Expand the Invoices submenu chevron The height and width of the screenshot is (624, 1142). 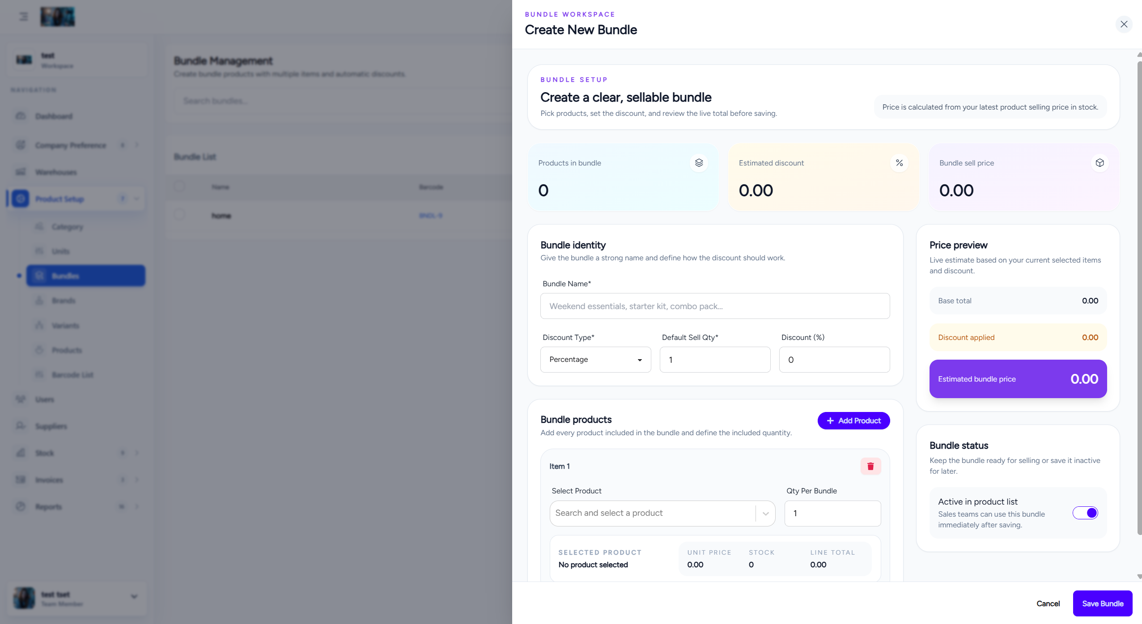click(x=137, y=480)
